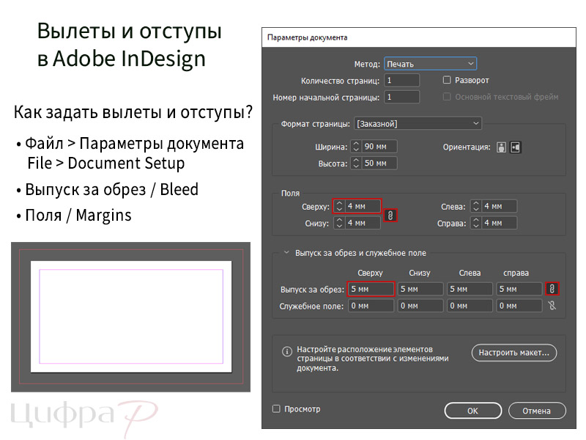The height and width of the screenshot is (440, 586).
Task: Click the Слева margin stepper
Action: click(475, 206)
